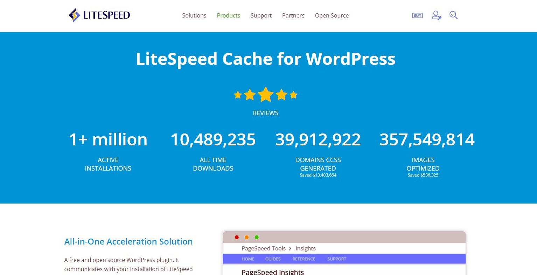Select REFERENCE in PageSpeed mockup nav
The image size is (537, 275).
(304, 259)
